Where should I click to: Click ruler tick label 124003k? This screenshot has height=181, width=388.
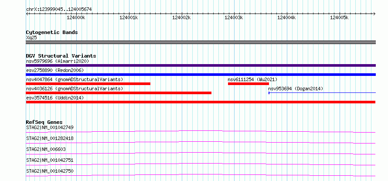point(234,17)
